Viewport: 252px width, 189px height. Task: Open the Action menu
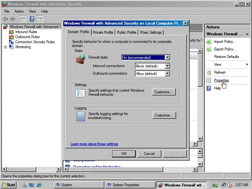(x=19, y=11)
